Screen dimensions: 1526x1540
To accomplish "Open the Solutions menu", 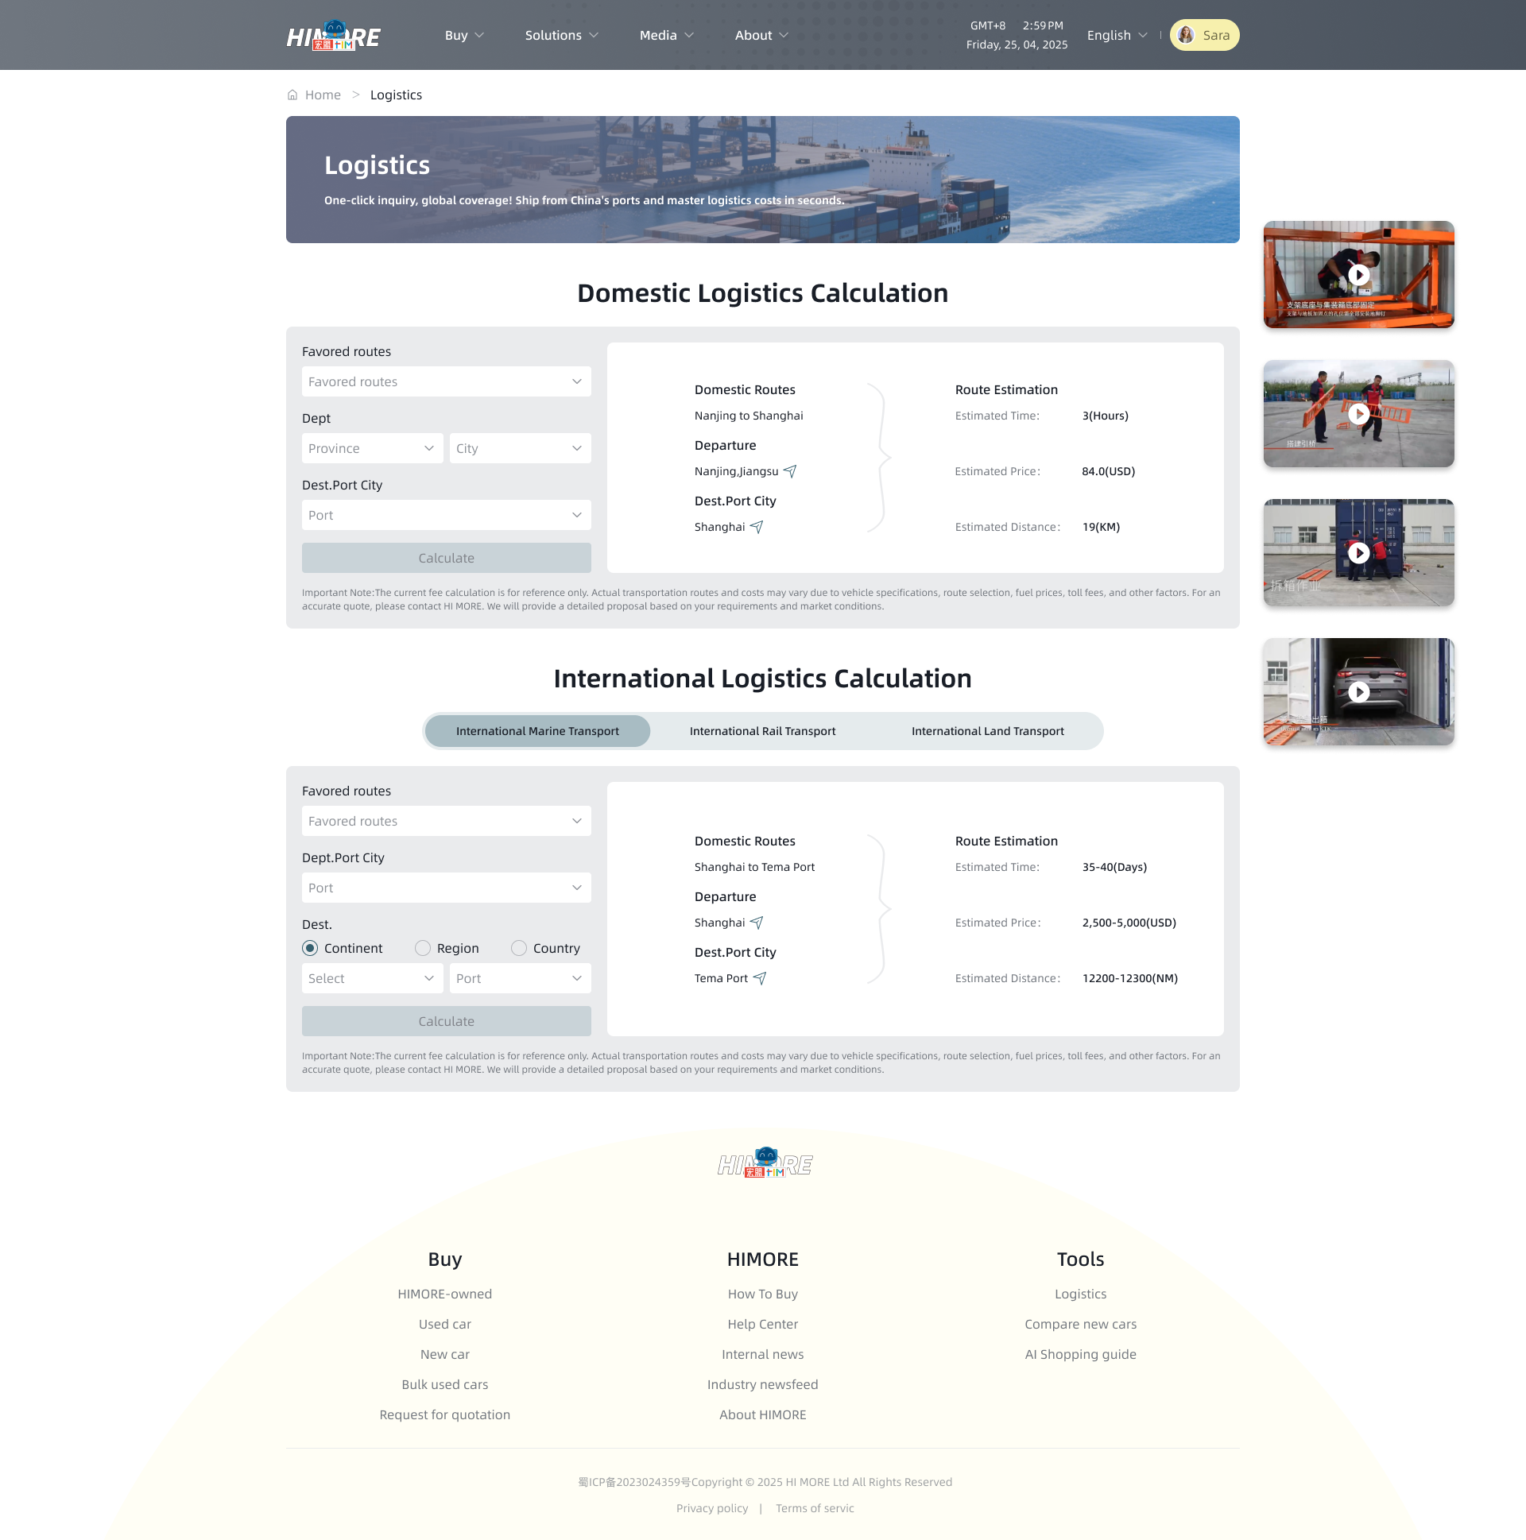I will 561,35.
